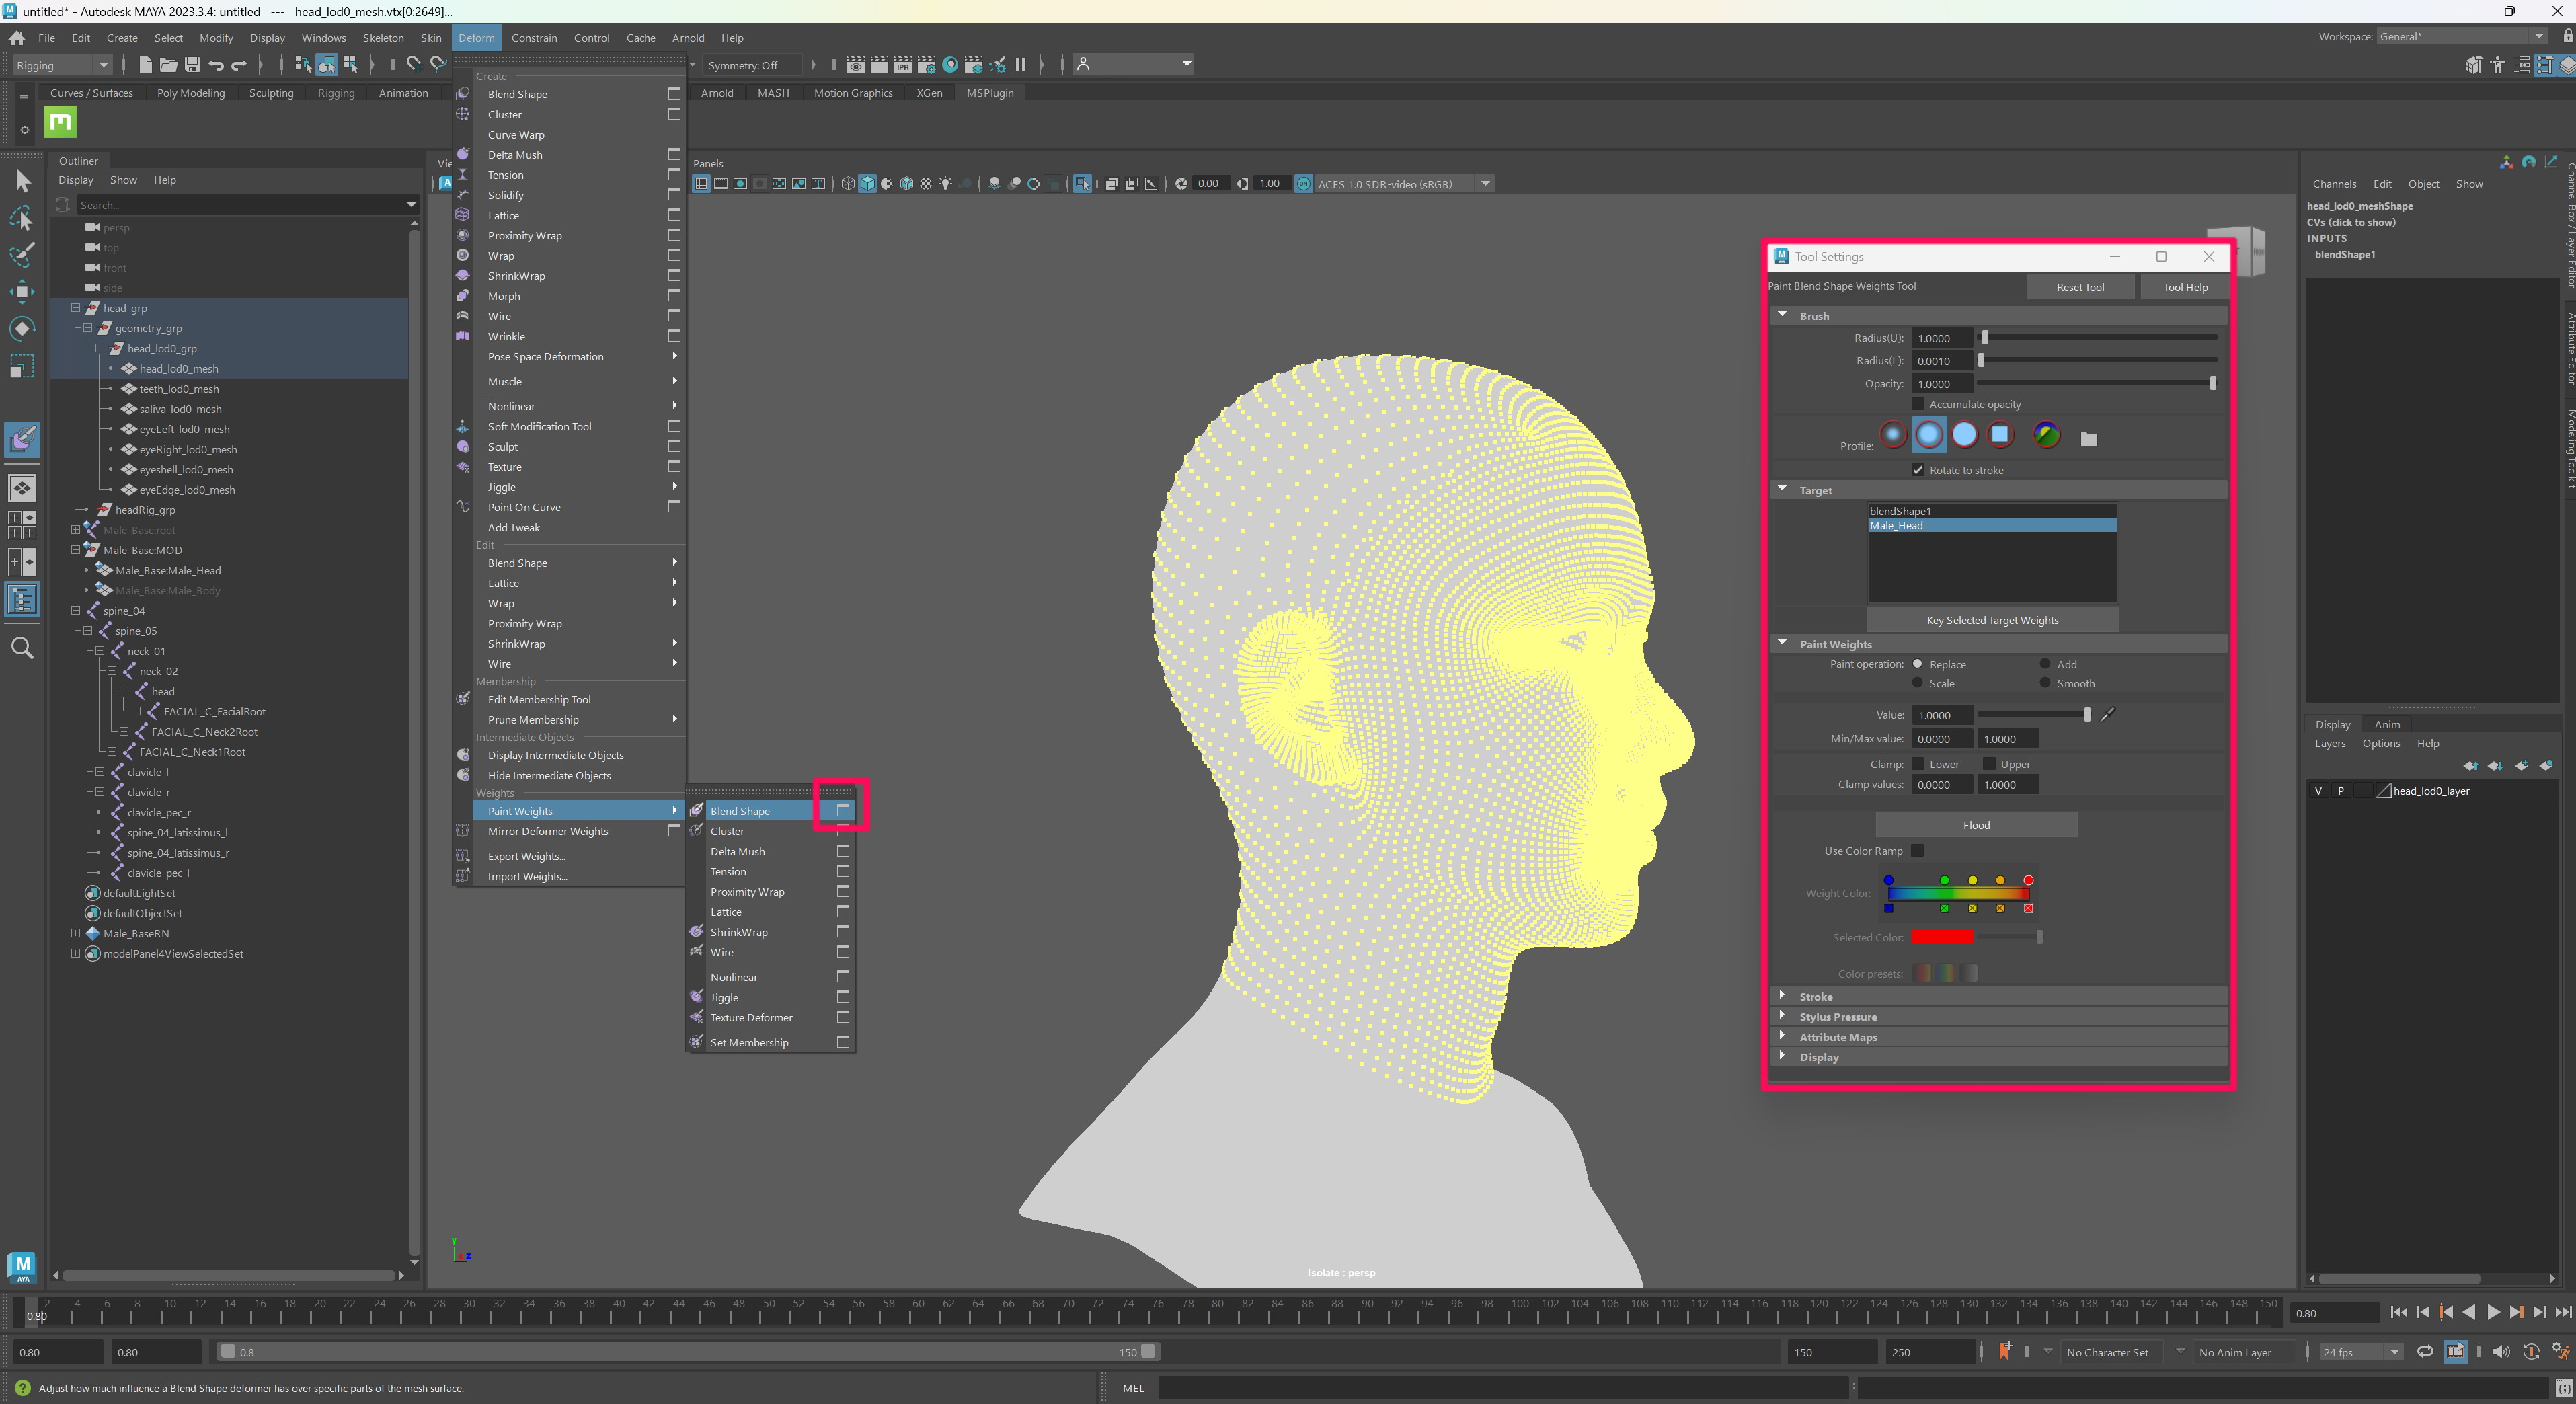Click the Rotate tool icon

tap(22, 329)
